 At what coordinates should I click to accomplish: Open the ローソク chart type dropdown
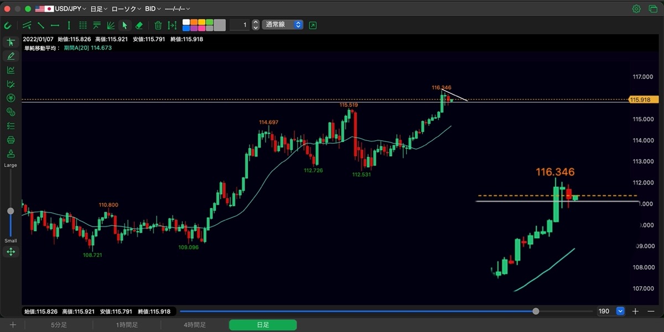tap(126, 9)
